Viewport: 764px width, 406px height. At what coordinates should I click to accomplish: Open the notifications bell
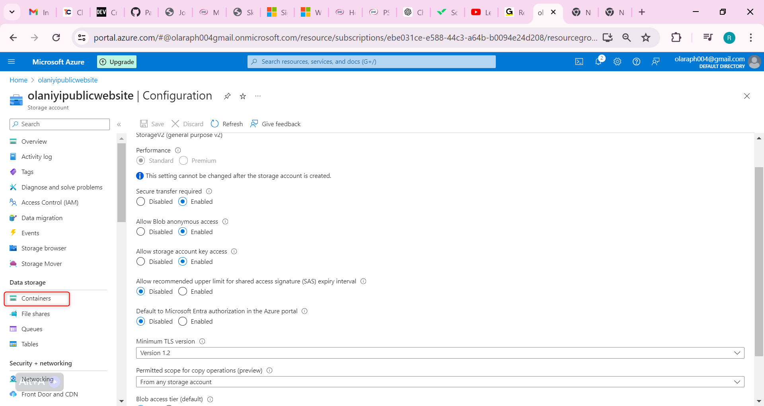click(x=598, y=61)
